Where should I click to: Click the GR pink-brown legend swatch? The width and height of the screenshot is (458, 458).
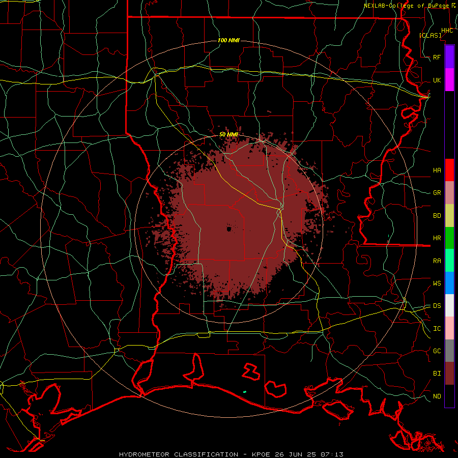(449, 193)
